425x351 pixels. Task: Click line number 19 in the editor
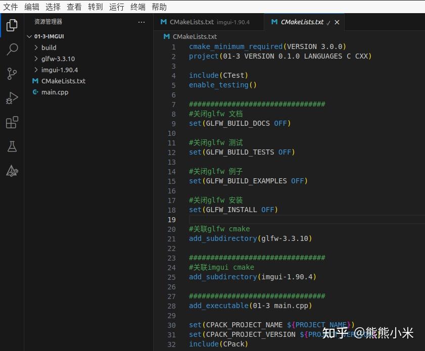[171, 219]
